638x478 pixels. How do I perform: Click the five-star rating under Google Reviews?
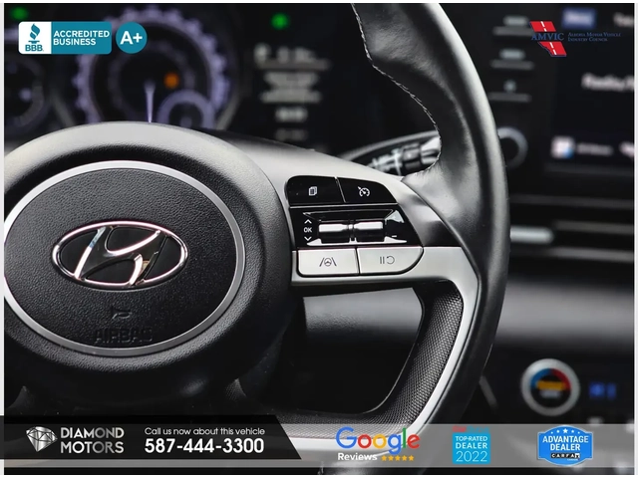pyautogui.click(x=398, y=458)
